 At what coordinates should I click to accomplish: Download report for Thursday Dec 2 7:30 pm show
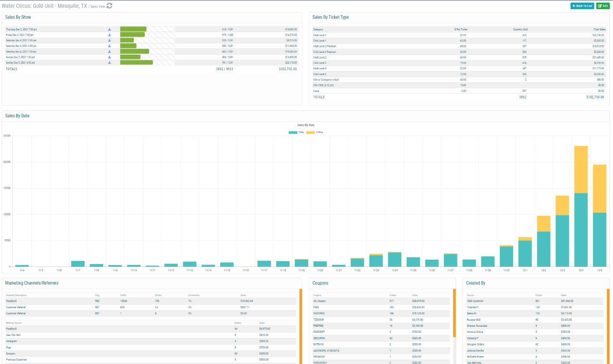pyautogui.click(x=110, y=29)
